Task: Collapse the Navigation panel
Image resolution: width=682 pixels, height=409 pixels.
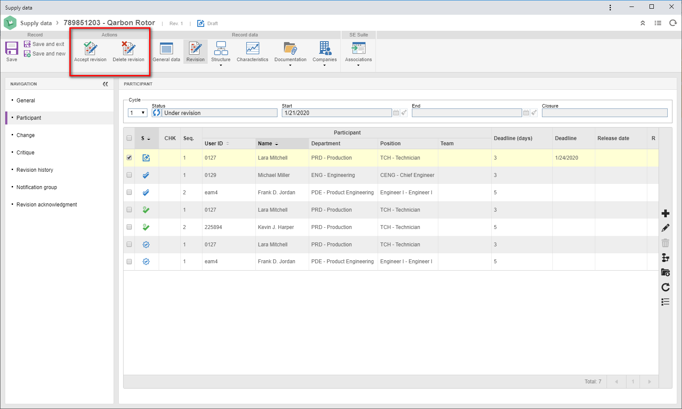Action: [105, 84]
